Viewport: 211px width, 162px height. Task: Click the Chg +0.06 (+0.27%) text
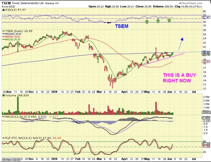(187, 6)
